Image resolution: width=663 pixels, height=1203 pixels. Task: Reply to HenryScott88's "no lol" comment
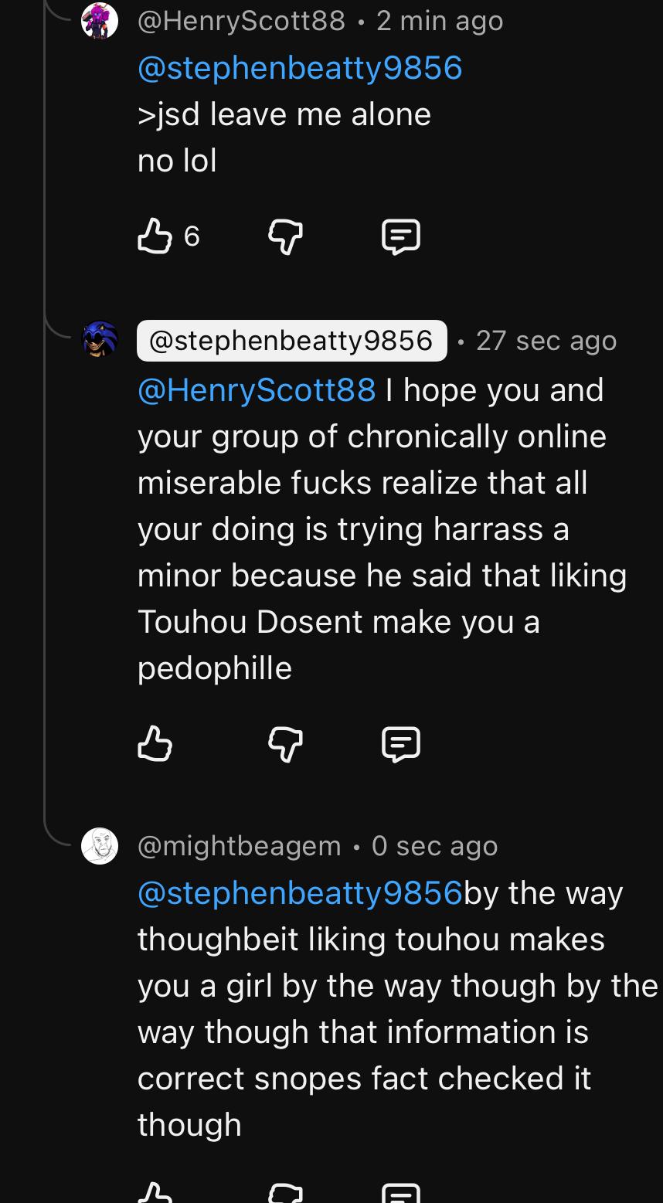pyautogui.click(x=401, y=237)
